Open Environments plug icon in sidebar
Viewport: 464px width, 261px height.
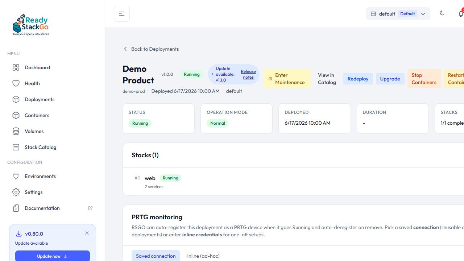16,176
